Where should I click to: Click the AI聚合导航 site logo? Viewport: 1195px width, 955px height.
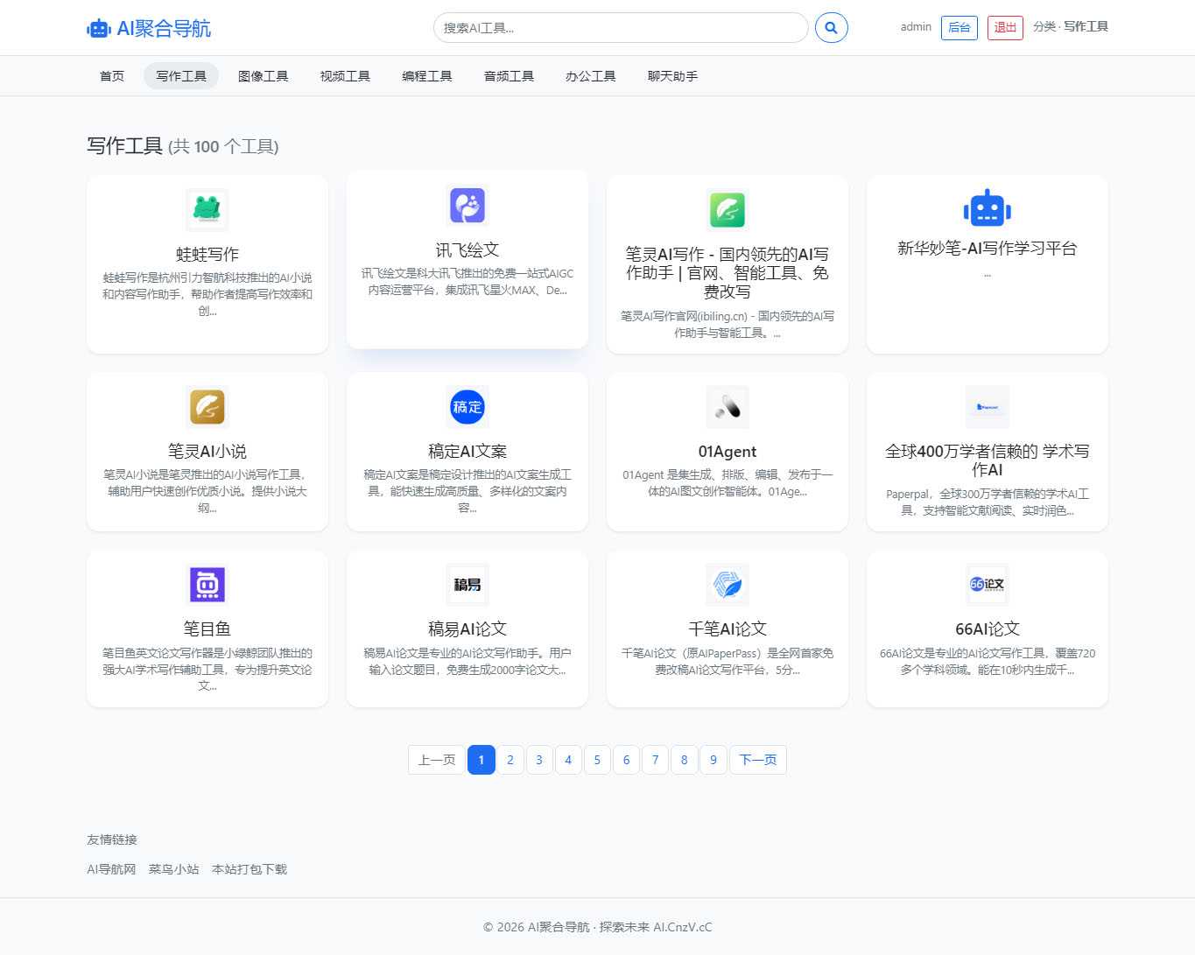tap(147, 27)
